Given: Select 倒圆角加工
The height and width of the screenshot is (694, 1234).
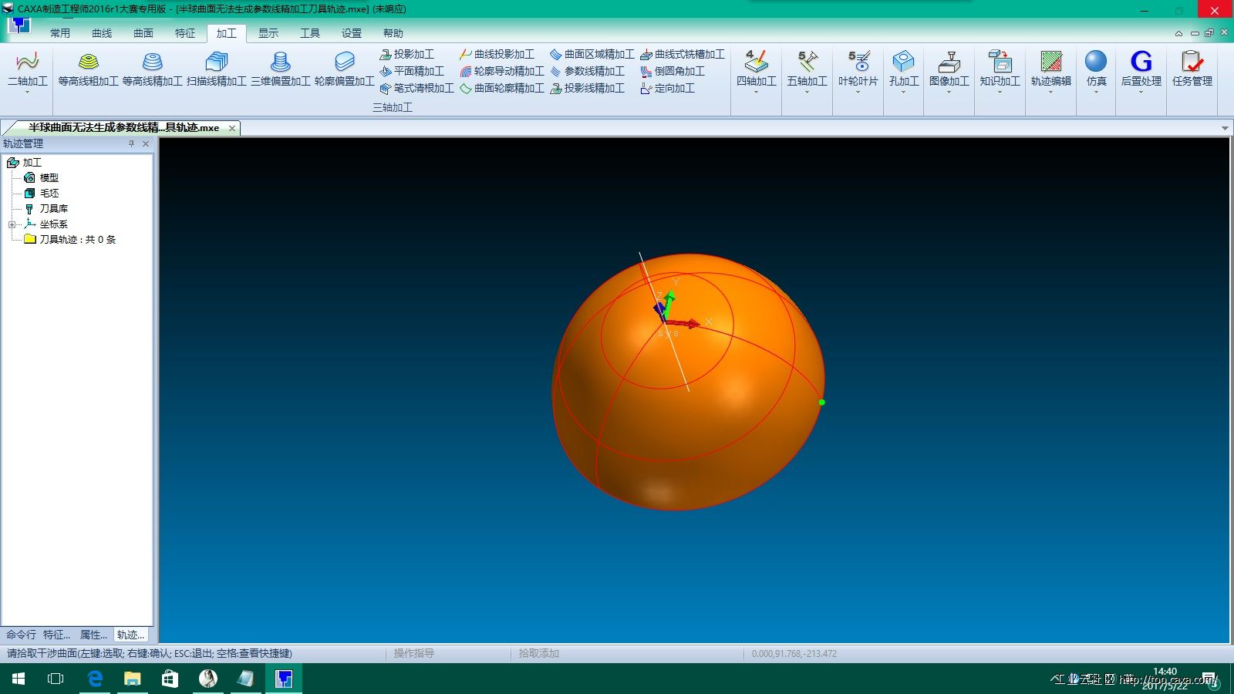Looking at the screenshot, I should 673,71.
